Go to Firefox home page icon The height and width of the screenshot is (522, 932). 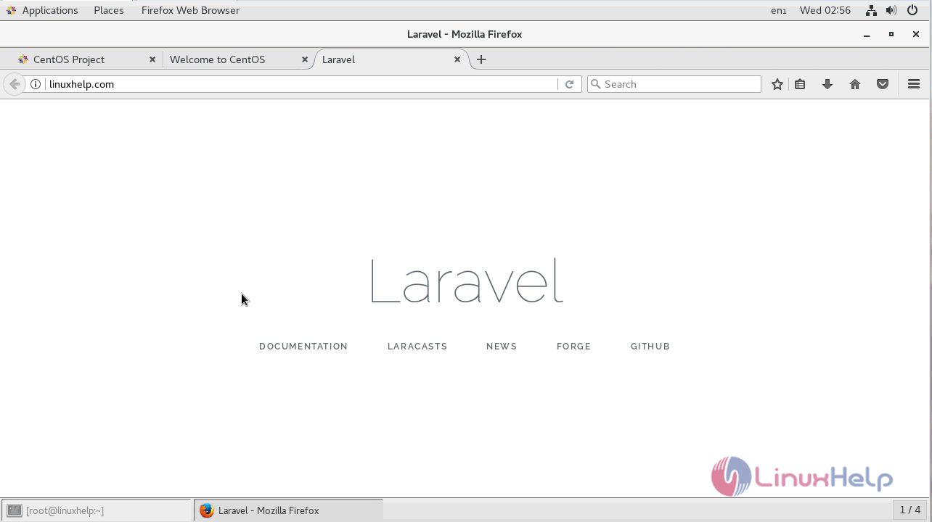pos(855,84)
